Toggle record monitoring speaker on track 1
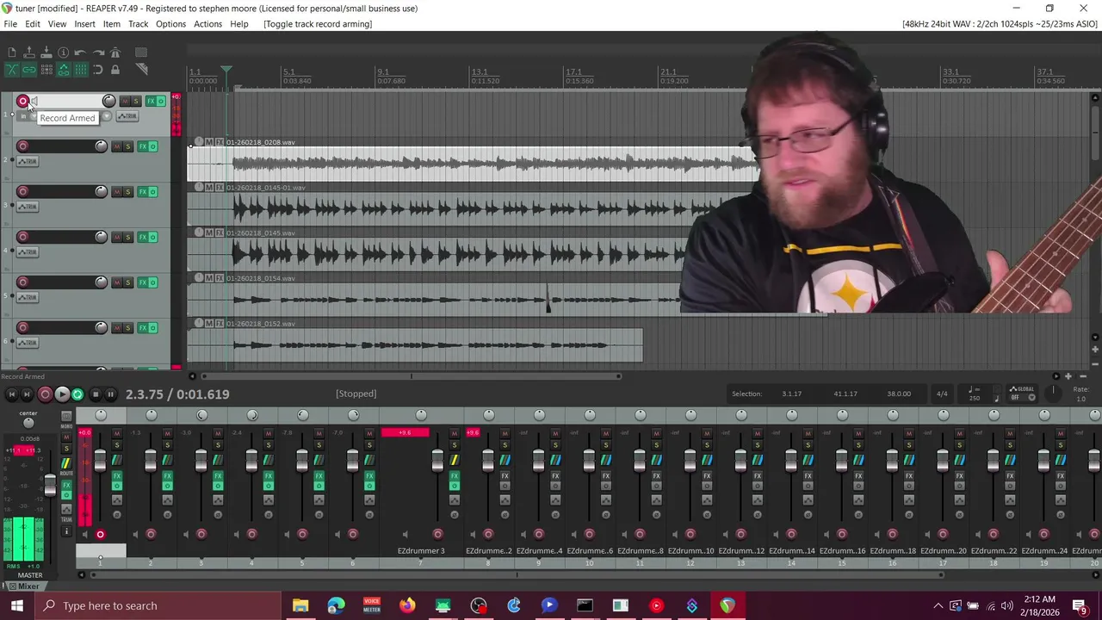This screenshot has height=620, width=1102. click(x=34, y=101)
